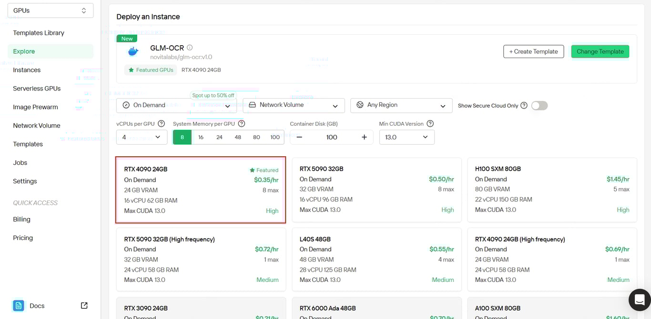
Task: Open Serverless GPUs section
Action: (37, 89)
